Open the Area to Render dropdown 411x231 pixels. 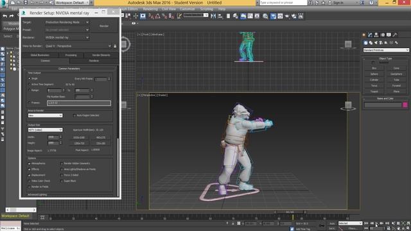[45, 116]
